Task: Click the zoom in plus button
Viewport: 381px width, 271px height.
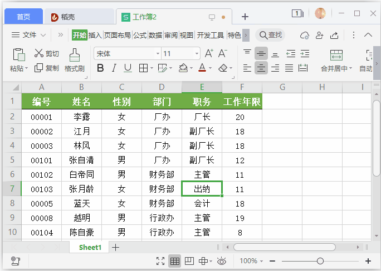Action: (x=368, y=261)
